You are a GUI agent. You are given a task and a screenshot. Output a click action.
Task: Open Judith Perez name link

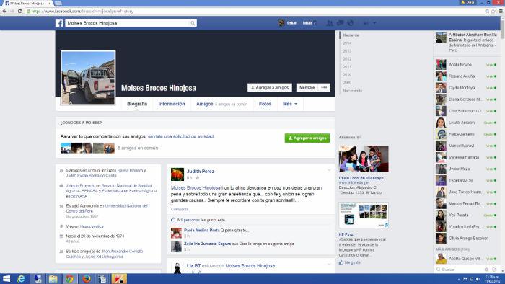pos(201,171)
